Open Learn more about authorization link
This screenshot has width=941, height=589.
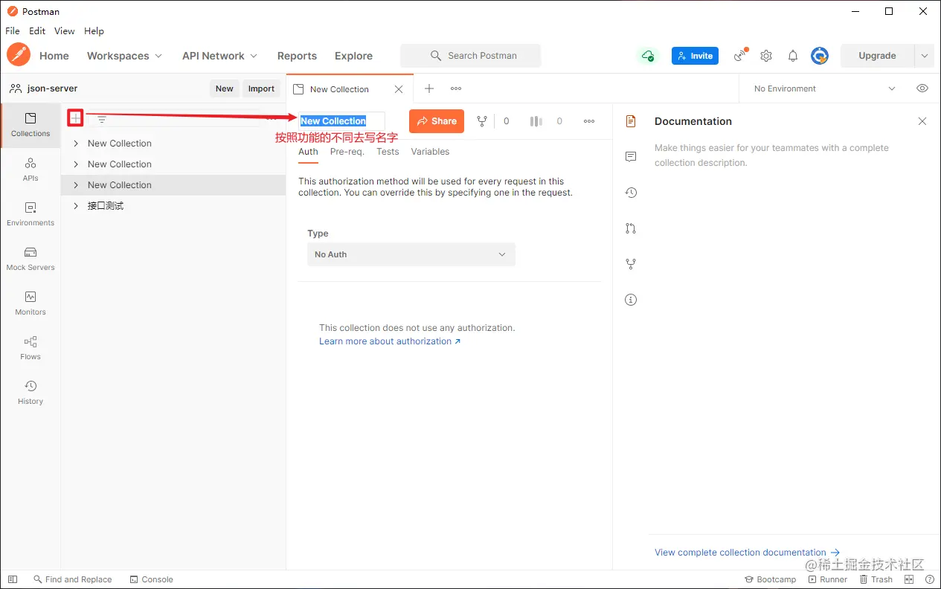tap(390, 341)
